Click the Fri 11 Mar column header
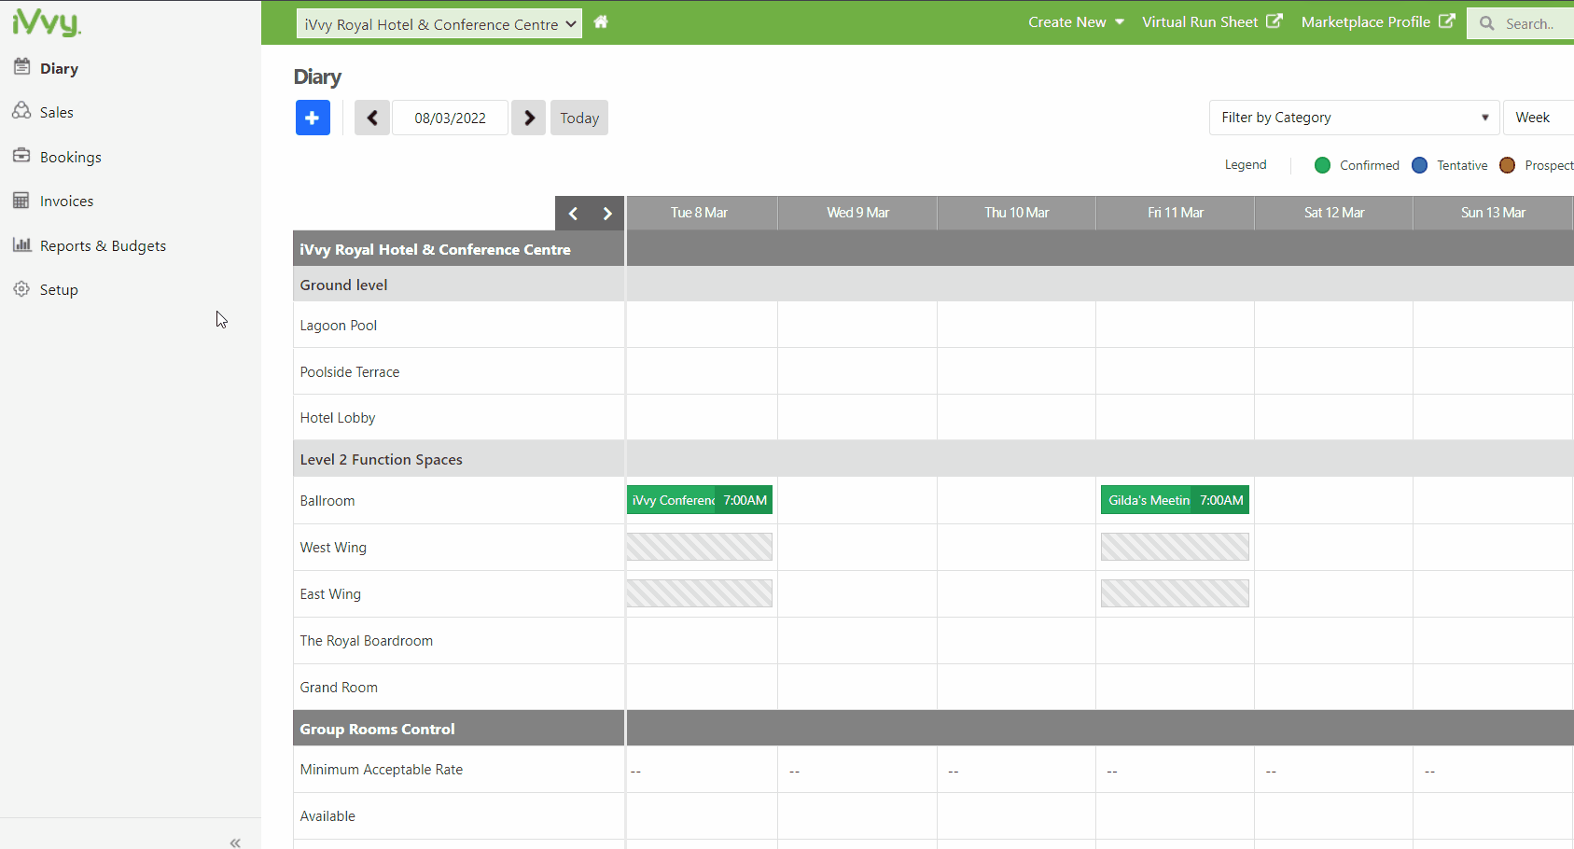Screen dimensions: 1574x849 1176,213
